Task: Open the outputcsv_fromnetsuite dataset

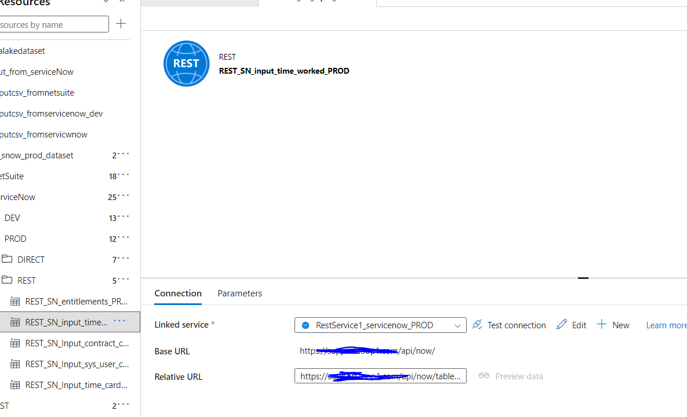Action: tap(37, 93)
